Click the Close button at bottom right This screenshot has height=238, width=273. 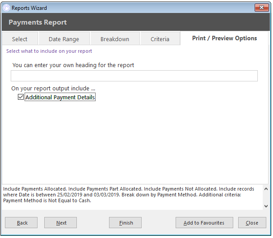pyautogui.click(x=252, y=223)
